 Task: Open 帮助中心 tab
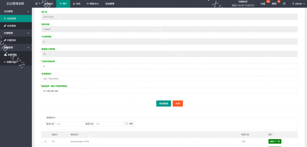point(93,4)
